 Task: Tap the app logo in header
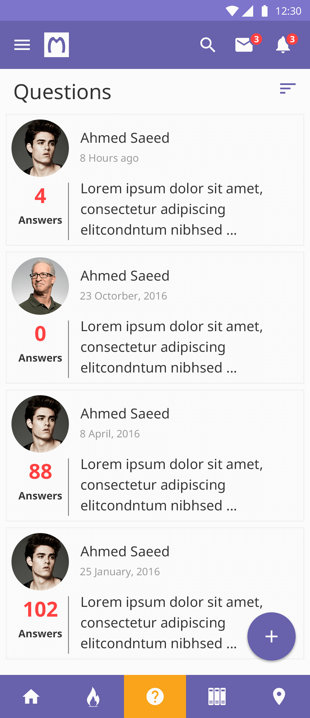point(57,45)
